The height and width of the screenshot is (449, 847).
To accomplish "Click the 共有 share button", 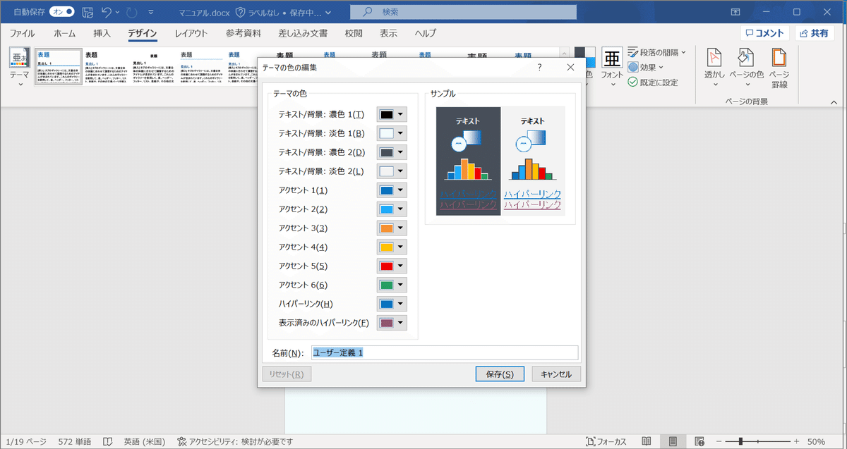I will pos(814,33).
